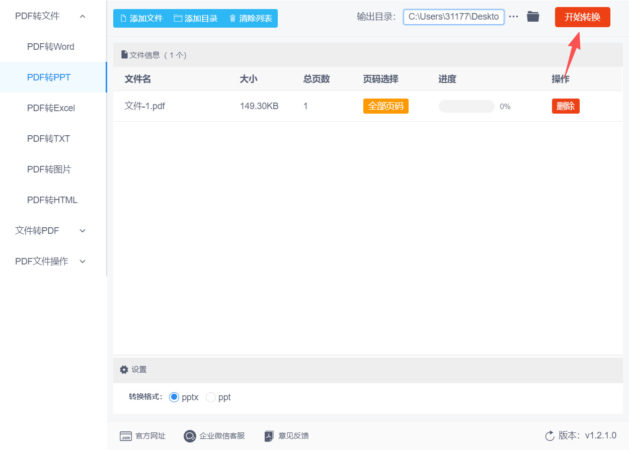Click the output directory path input field
Image resolution: width=629 pixels, height=450 pixels.
(453, 17)
